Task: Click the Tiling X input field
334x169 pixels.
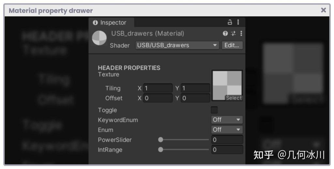Action: click(158, 88)
